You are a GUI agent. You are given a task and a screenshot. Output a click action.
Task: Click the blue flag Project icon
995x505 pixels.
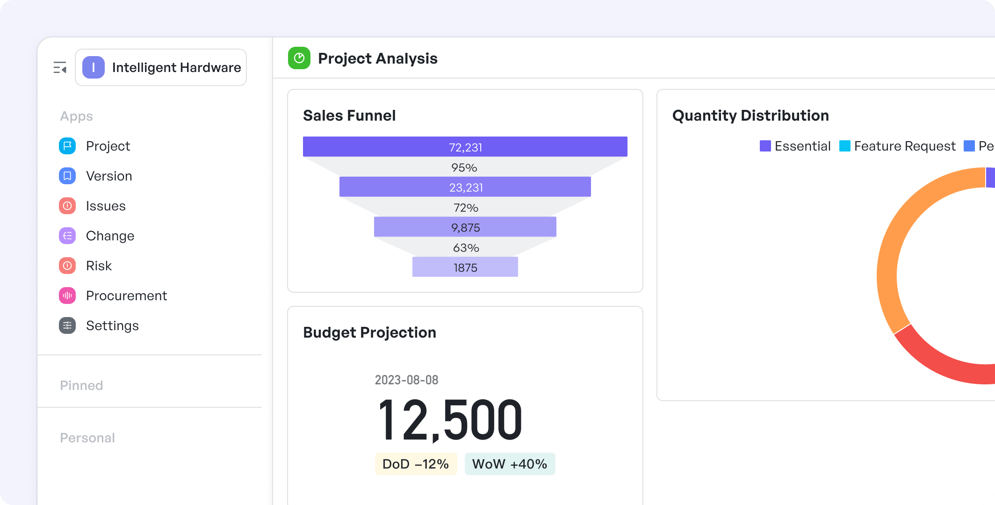(x=67, y=146)
